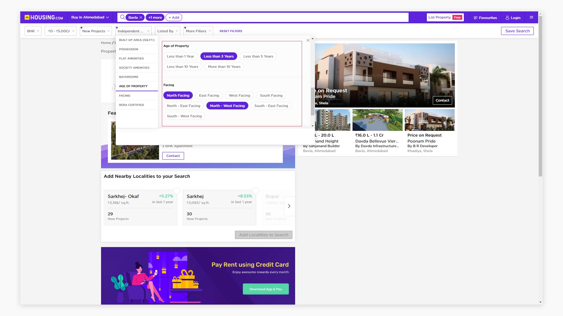Select Possession filter tab

pos(137,49)
